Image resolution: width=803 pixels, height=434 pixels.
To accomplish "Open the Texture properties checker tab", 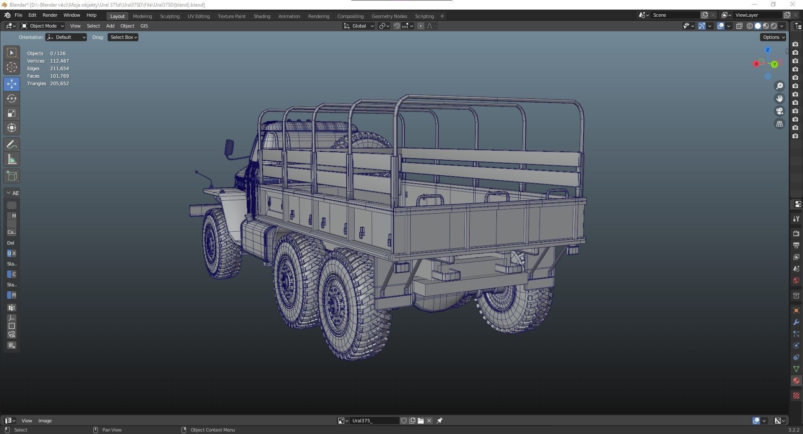I will click(x=796, y=396).
